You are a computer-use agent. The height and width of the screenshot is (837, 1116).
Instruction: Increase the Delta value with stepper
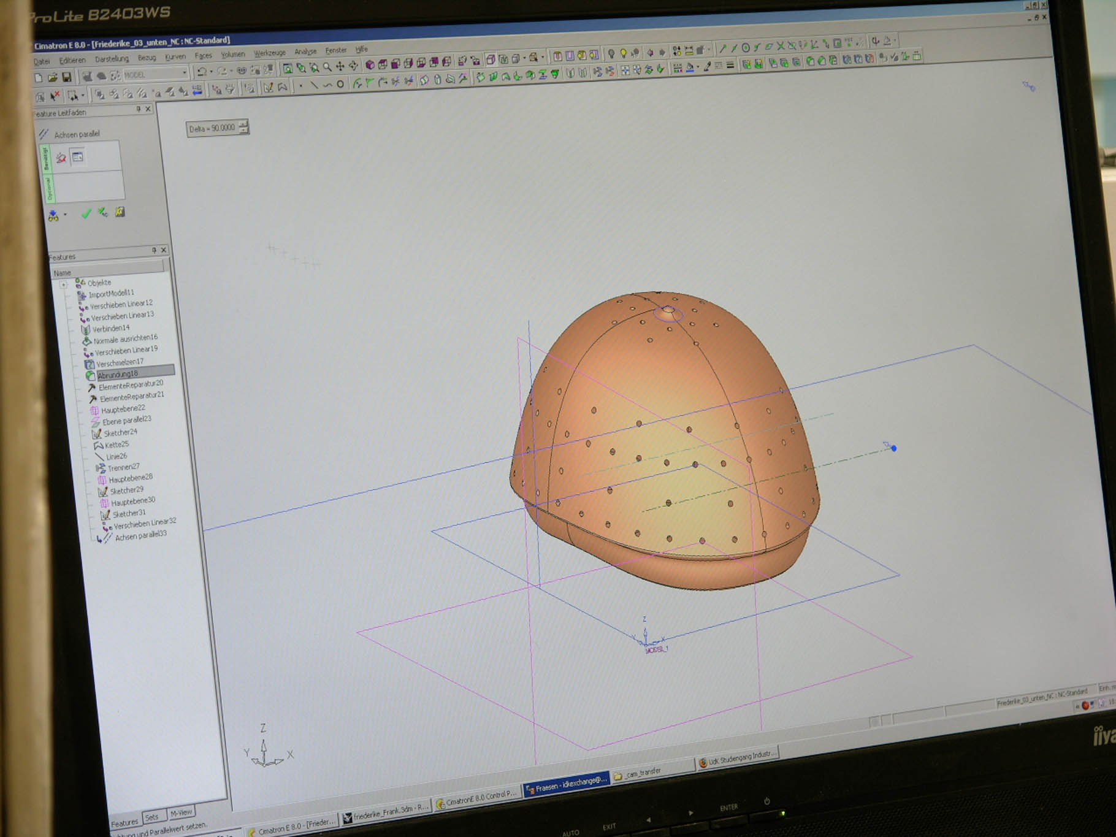coord(244,124)
